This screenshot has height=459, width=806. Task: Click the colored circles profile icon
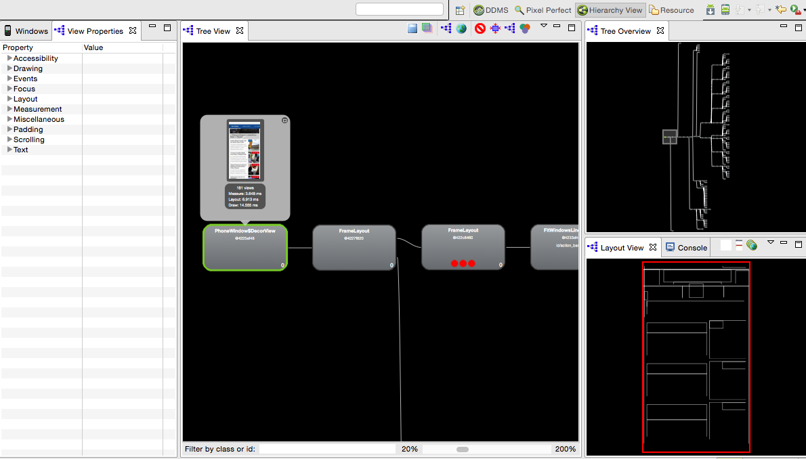525,29
